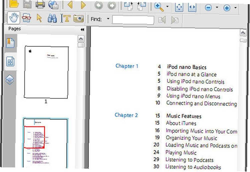The width and height of the screenshot is (250, 172).
Task: Select the Hand tool
Action: click(13, 17)
